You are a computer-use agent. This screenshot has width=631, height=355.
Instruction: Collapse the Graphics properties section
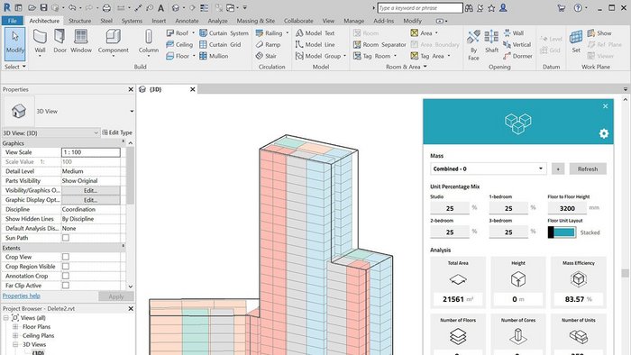pos(123,142)
